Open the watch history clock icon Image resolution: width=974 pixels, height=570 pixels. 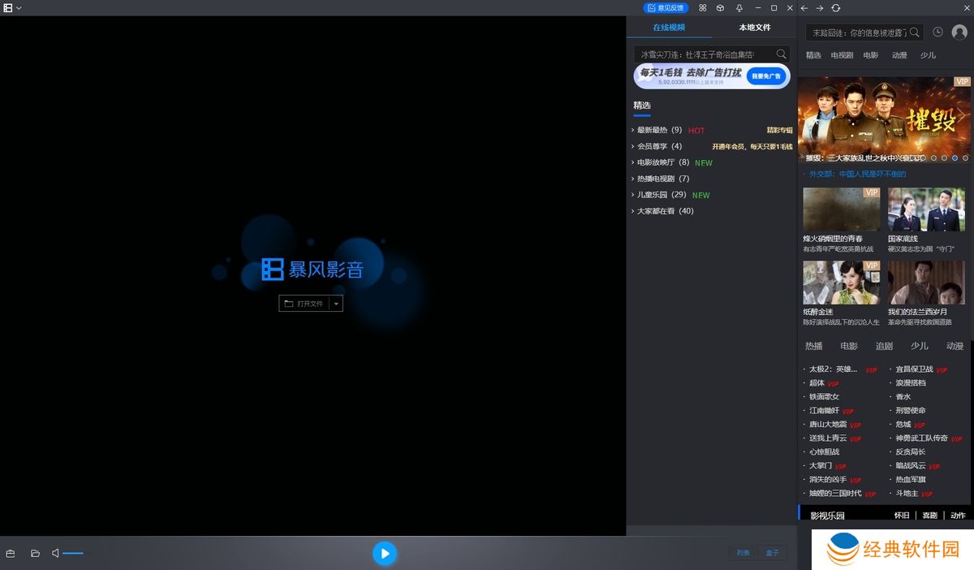click(x=937, y=32)
